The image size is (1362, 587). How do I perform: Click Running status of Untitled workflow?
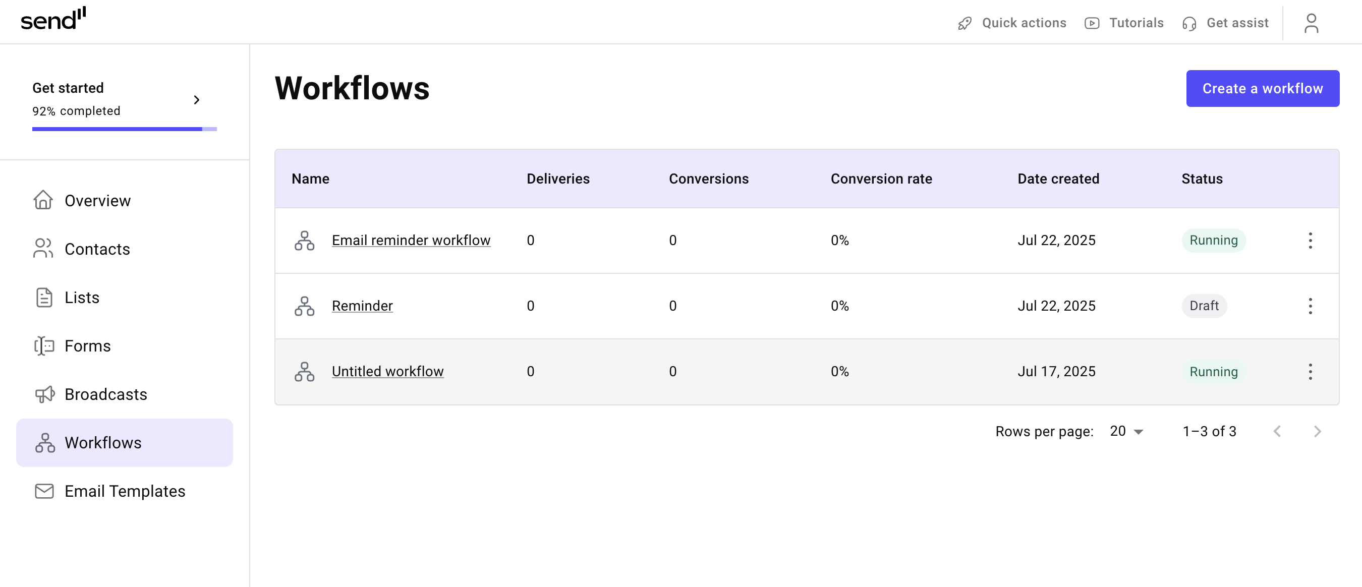[1213, 372]
